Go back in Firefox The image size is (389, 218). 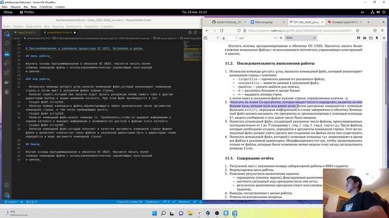(207, 31)
